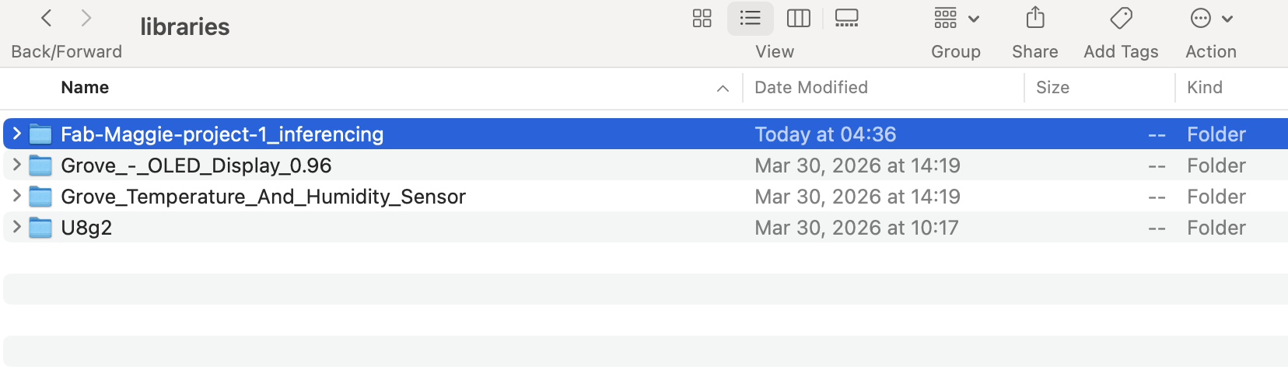Select the Grove_-_OLED_Display_0.96 name

point(196,166)
